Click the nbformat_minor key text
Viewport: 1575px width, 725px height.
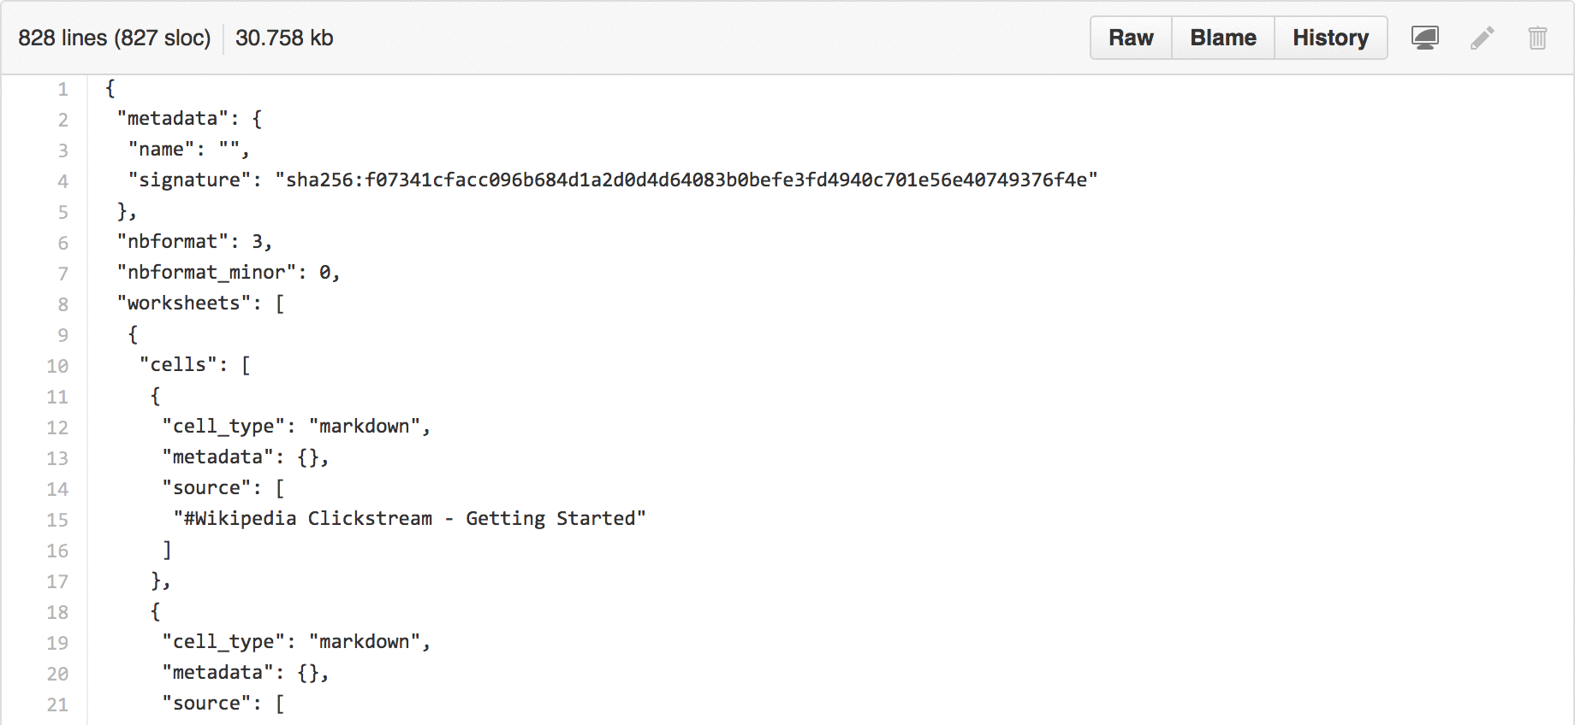point(206,272)
